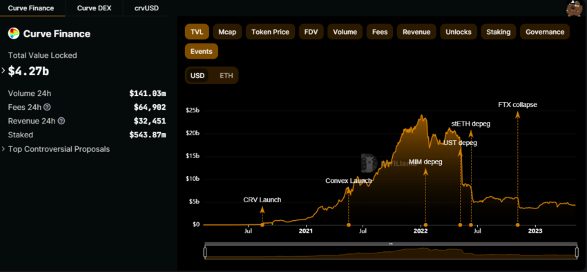The height and width of the screenshot is (272, 587).
Task: Toggle the TVL chart metric
Action: pyautogui.click(x=197, y=32)
